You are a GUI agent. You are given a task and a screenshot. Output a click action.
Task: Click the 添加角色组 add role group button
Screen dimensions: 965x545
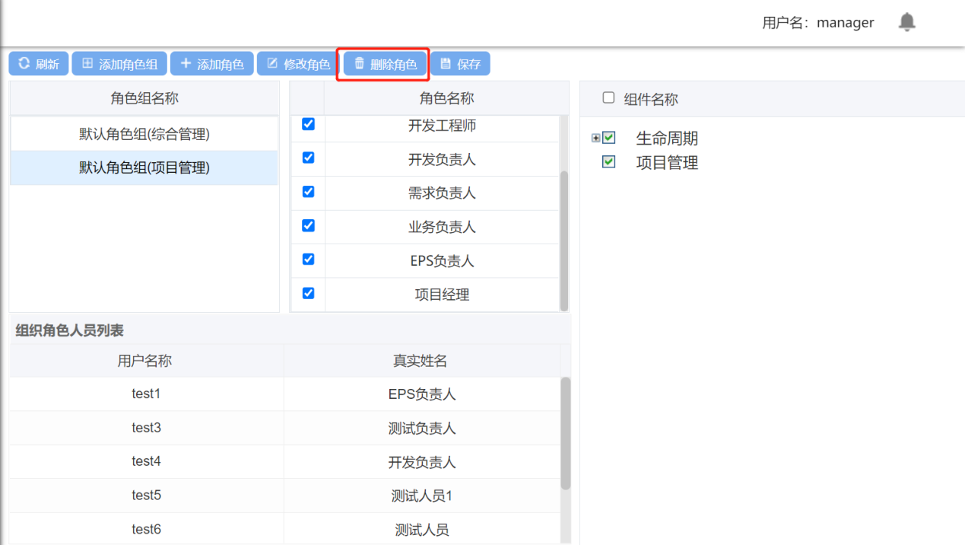[119, 64]
